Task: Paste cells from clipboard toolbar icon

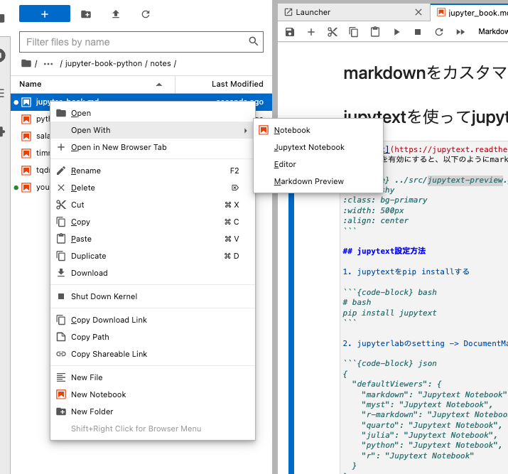Action: click(x=375, y=32)
